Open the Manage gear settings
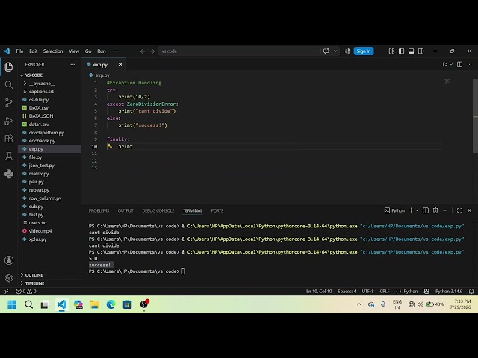This screenshot has height=358, width=478. pyautogui.click(x=9, y=278)
